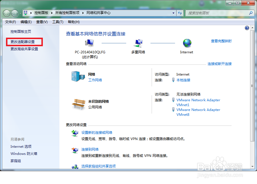Click the VMware Network Adapter VMnet1 icon
The image size is (257, 184).
click(x=173, y=100)
